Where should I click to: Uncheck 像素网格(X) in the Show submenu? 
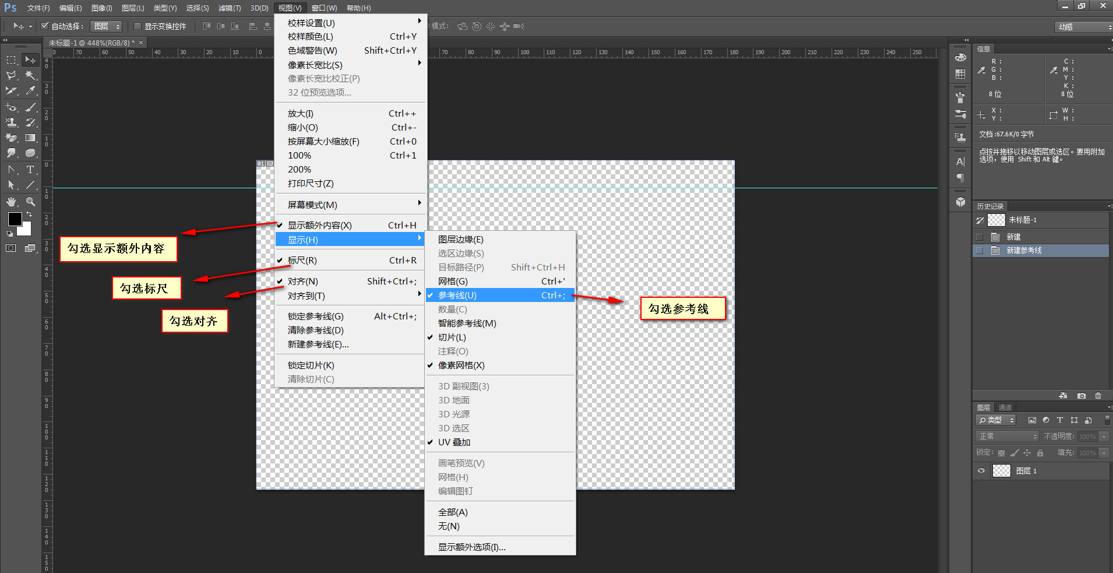(x=459, y=365)
